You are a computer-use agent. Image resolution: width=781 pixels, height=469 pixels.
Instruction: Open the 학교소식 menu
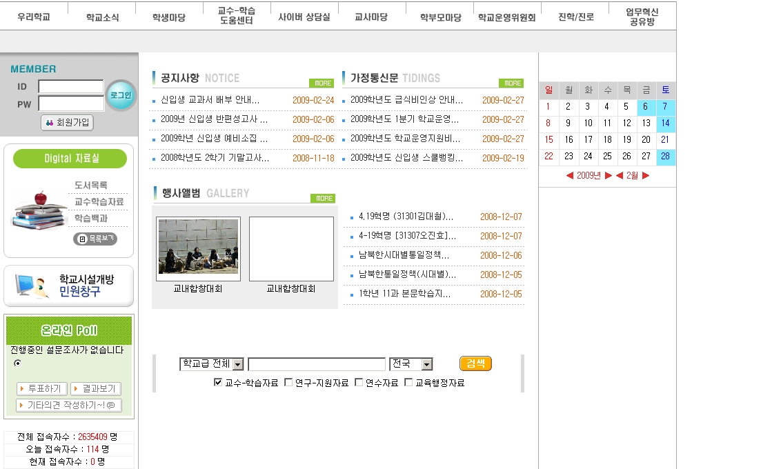[102, 17]
